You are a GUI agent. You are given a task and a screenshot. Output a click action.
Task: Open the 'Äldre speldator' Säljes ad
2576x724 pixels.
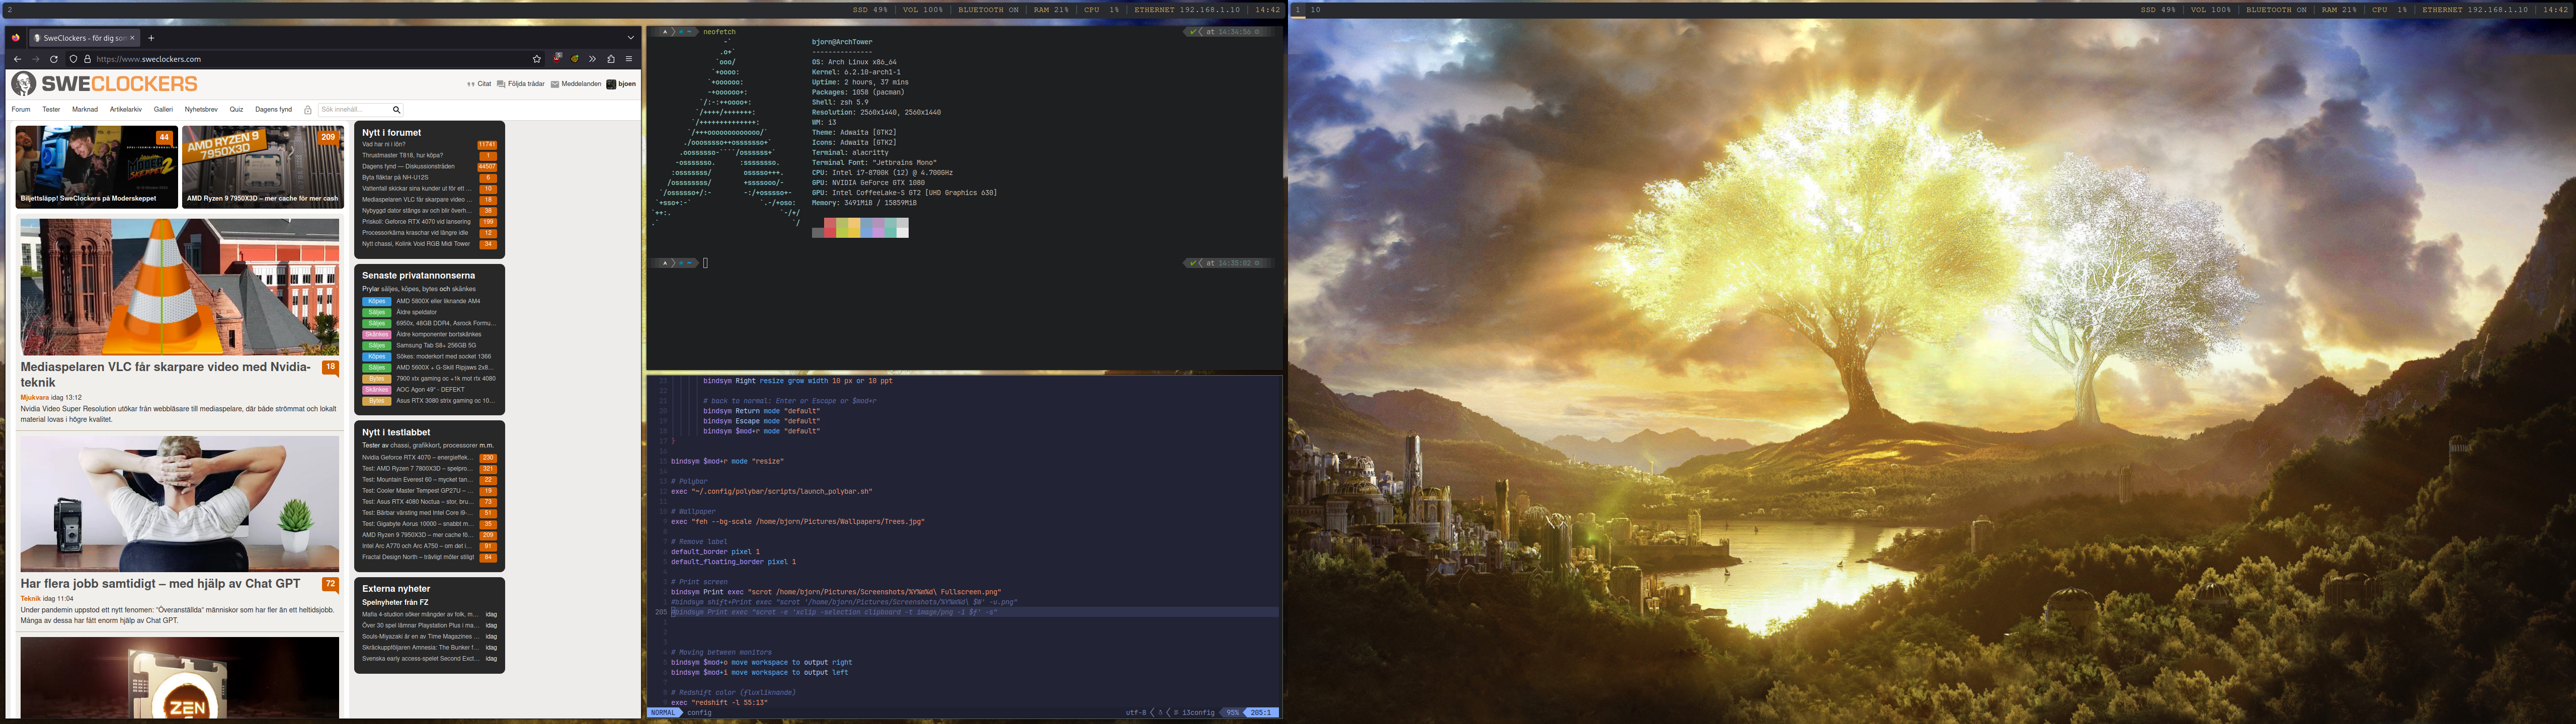tap(416, 312)
